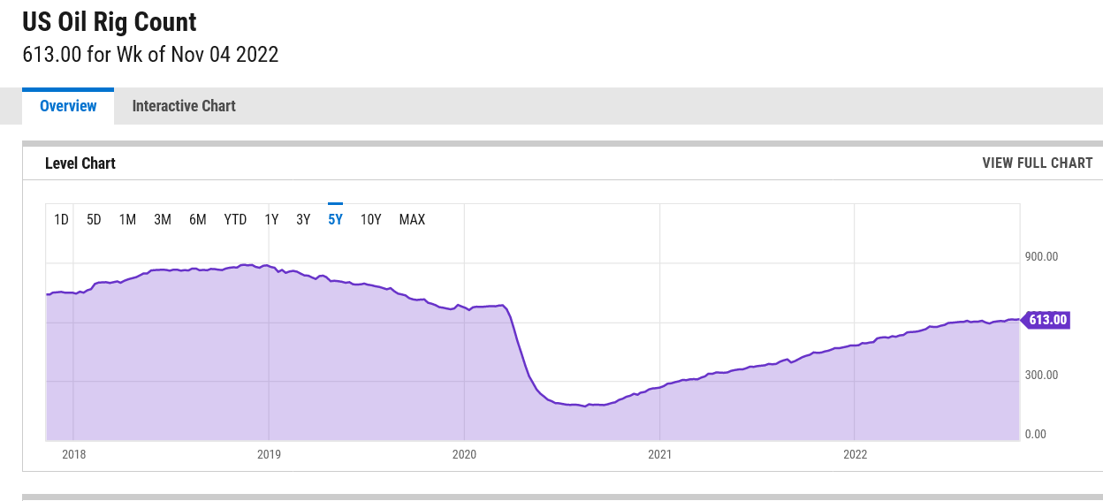Viewport: 1103px width, 501px height.
Task: Click the 2021 x-axis label
Action: [x=659, y=455]
